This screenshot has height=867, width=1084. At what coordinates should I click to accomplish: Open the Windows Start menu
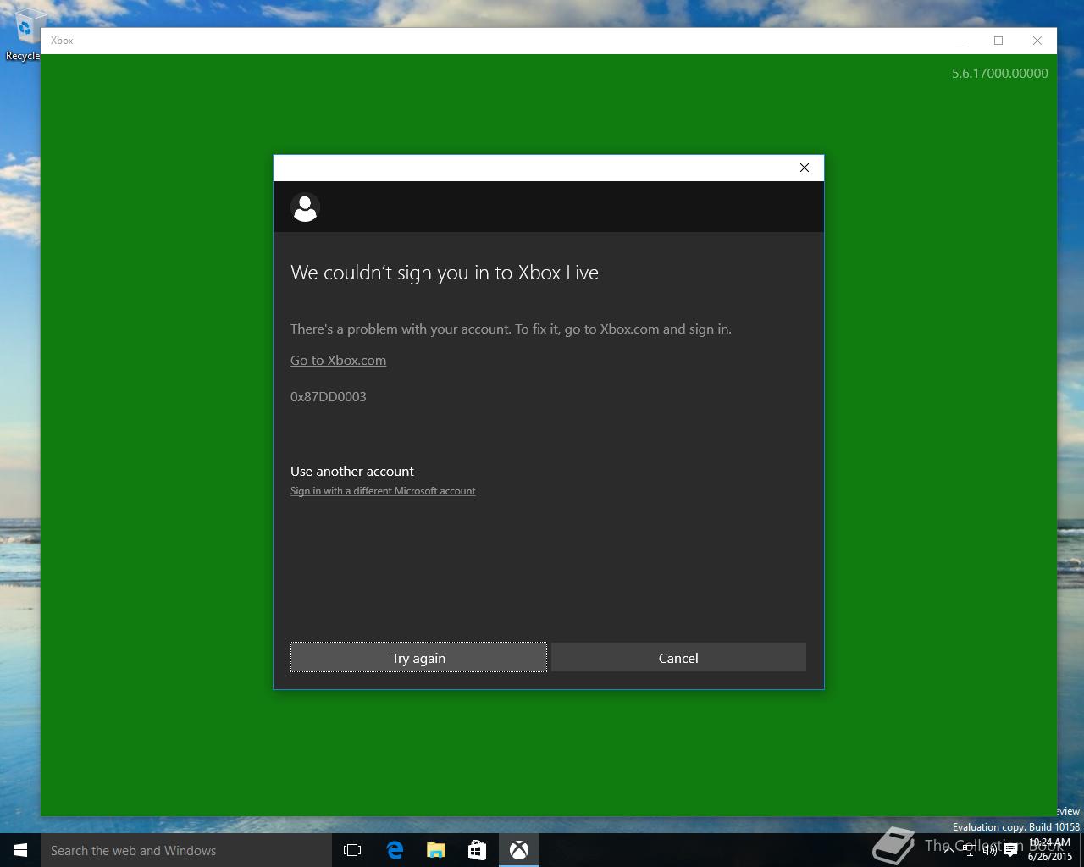point(20,850)
